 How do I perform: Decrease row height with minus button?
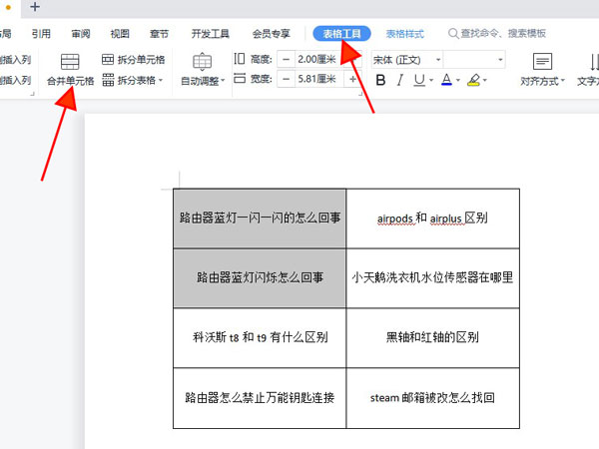pos(287,60)
